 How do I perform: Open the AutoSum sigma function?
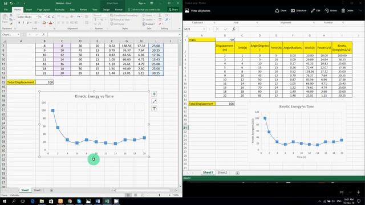(x=160, y=15)
